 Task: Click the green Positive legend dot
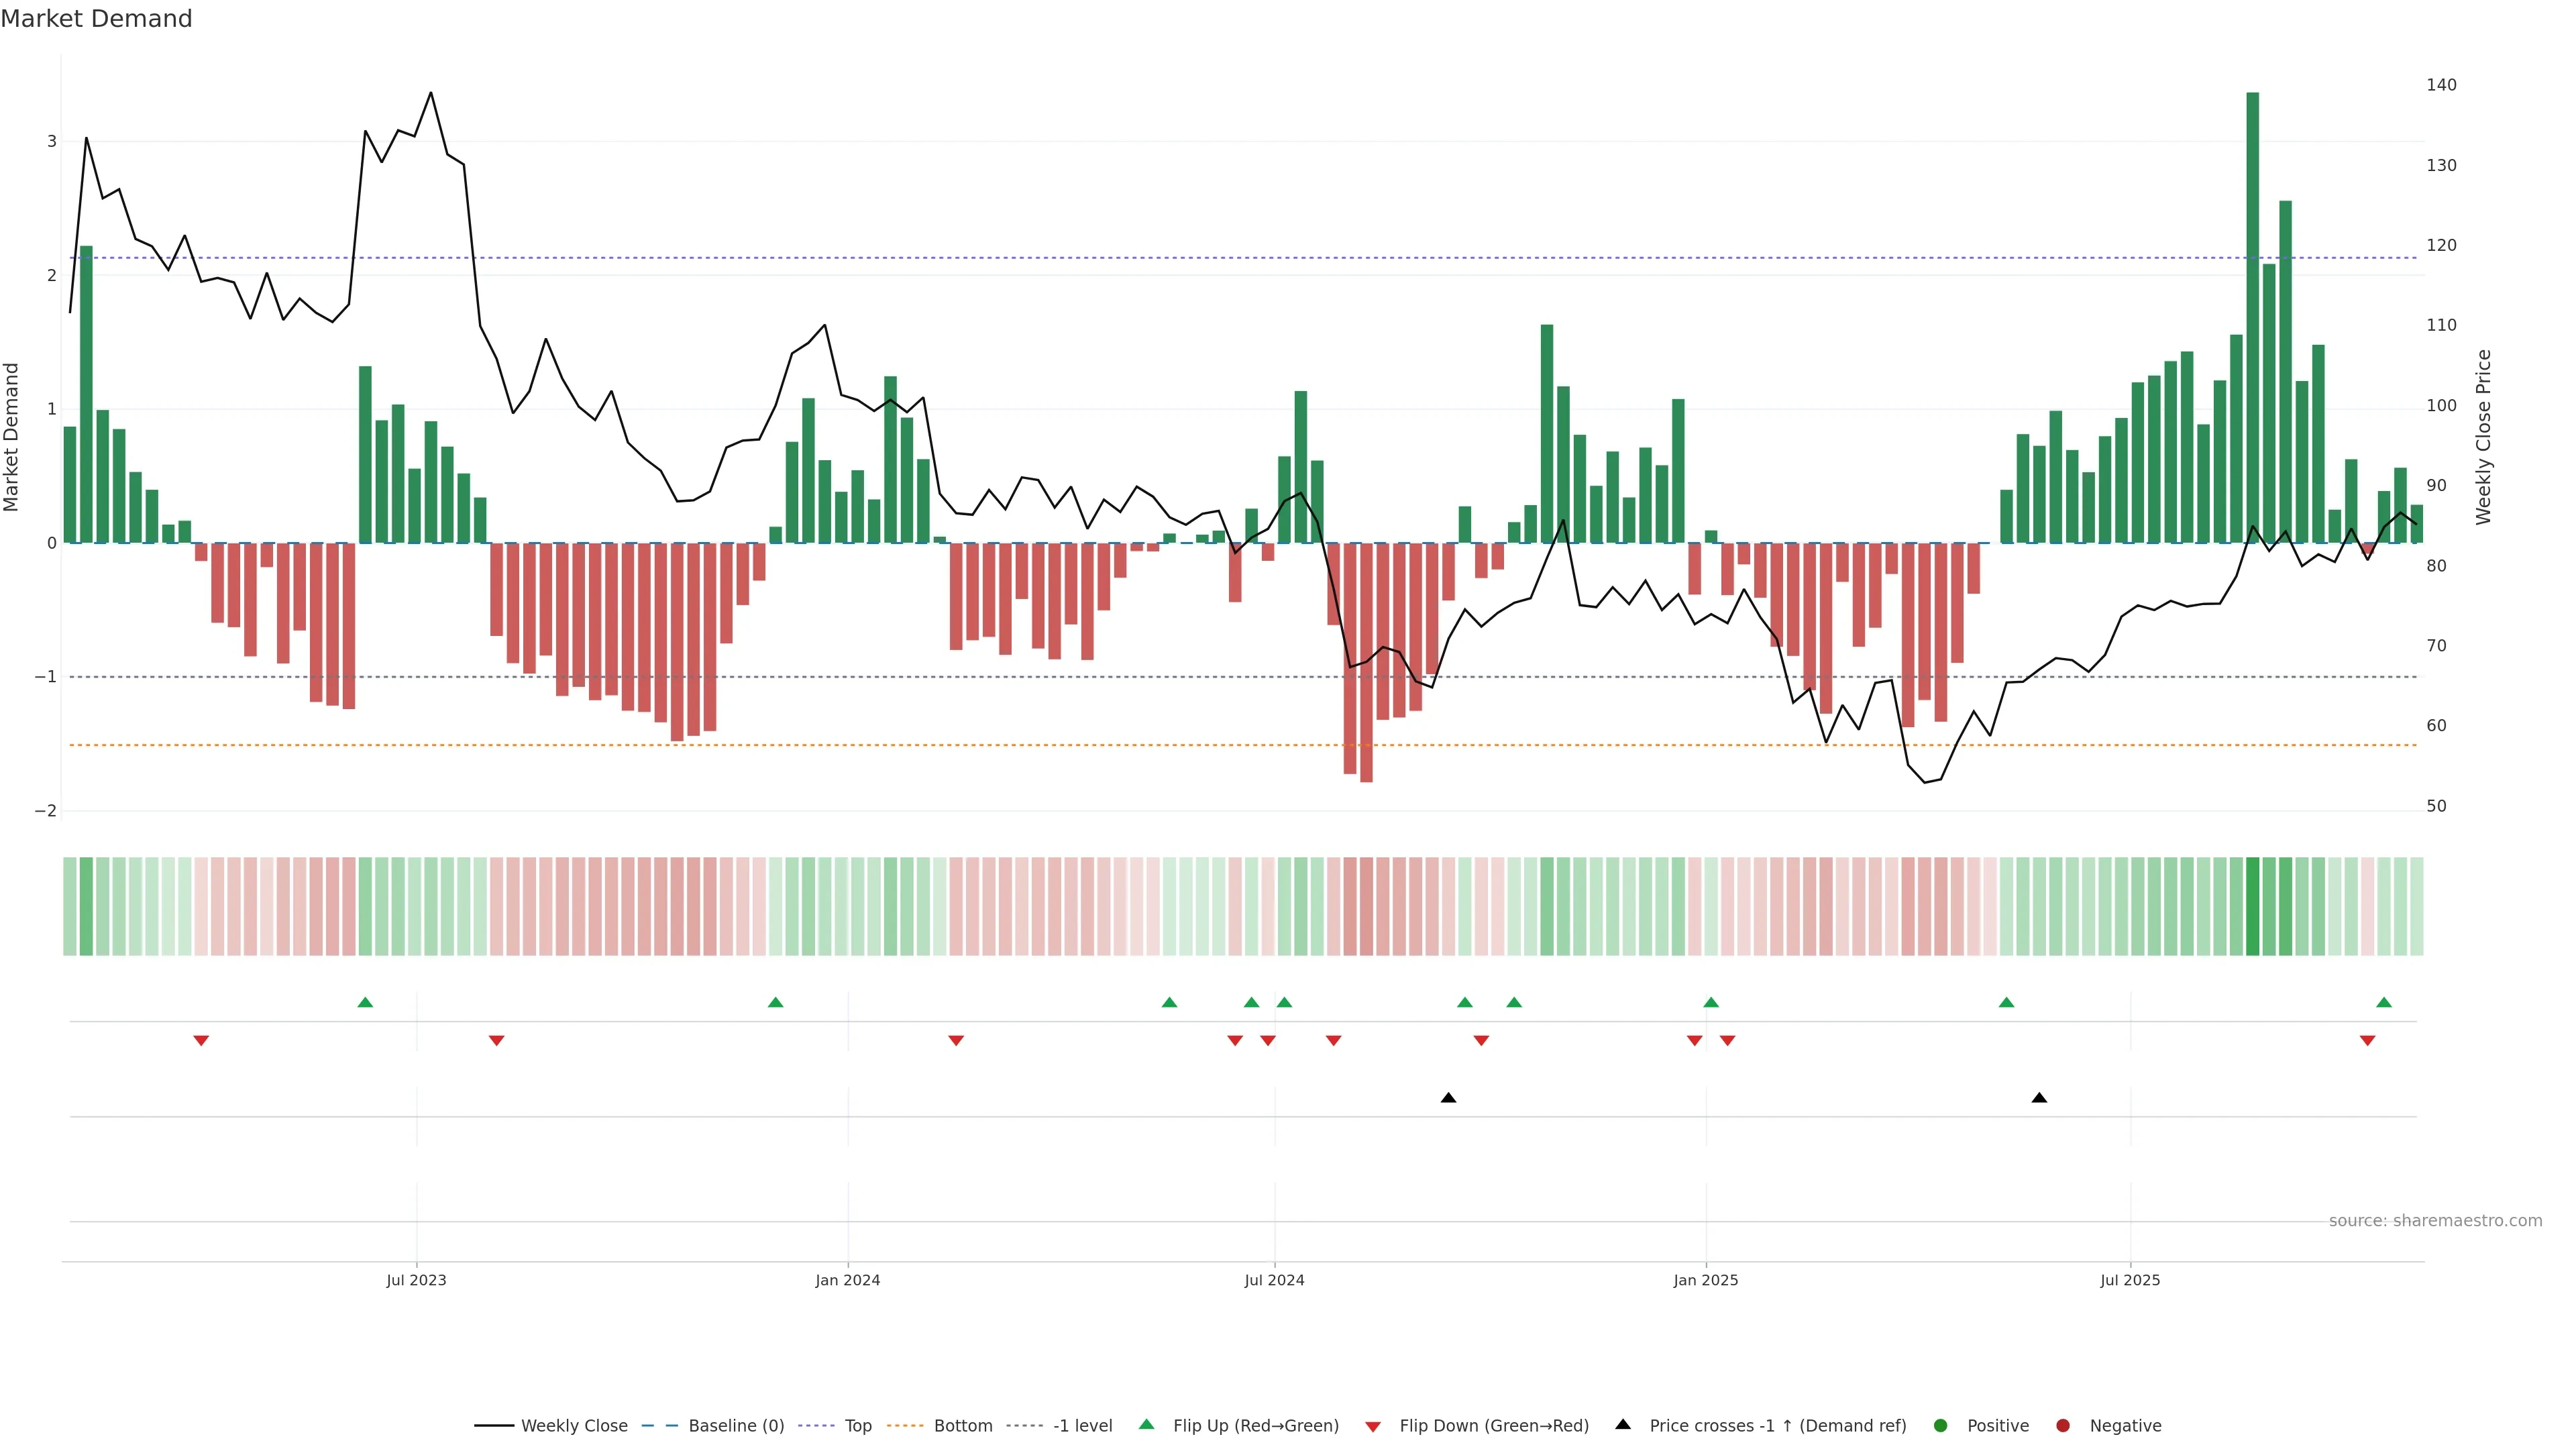pyautogui.click(x=1940, y=1425)
